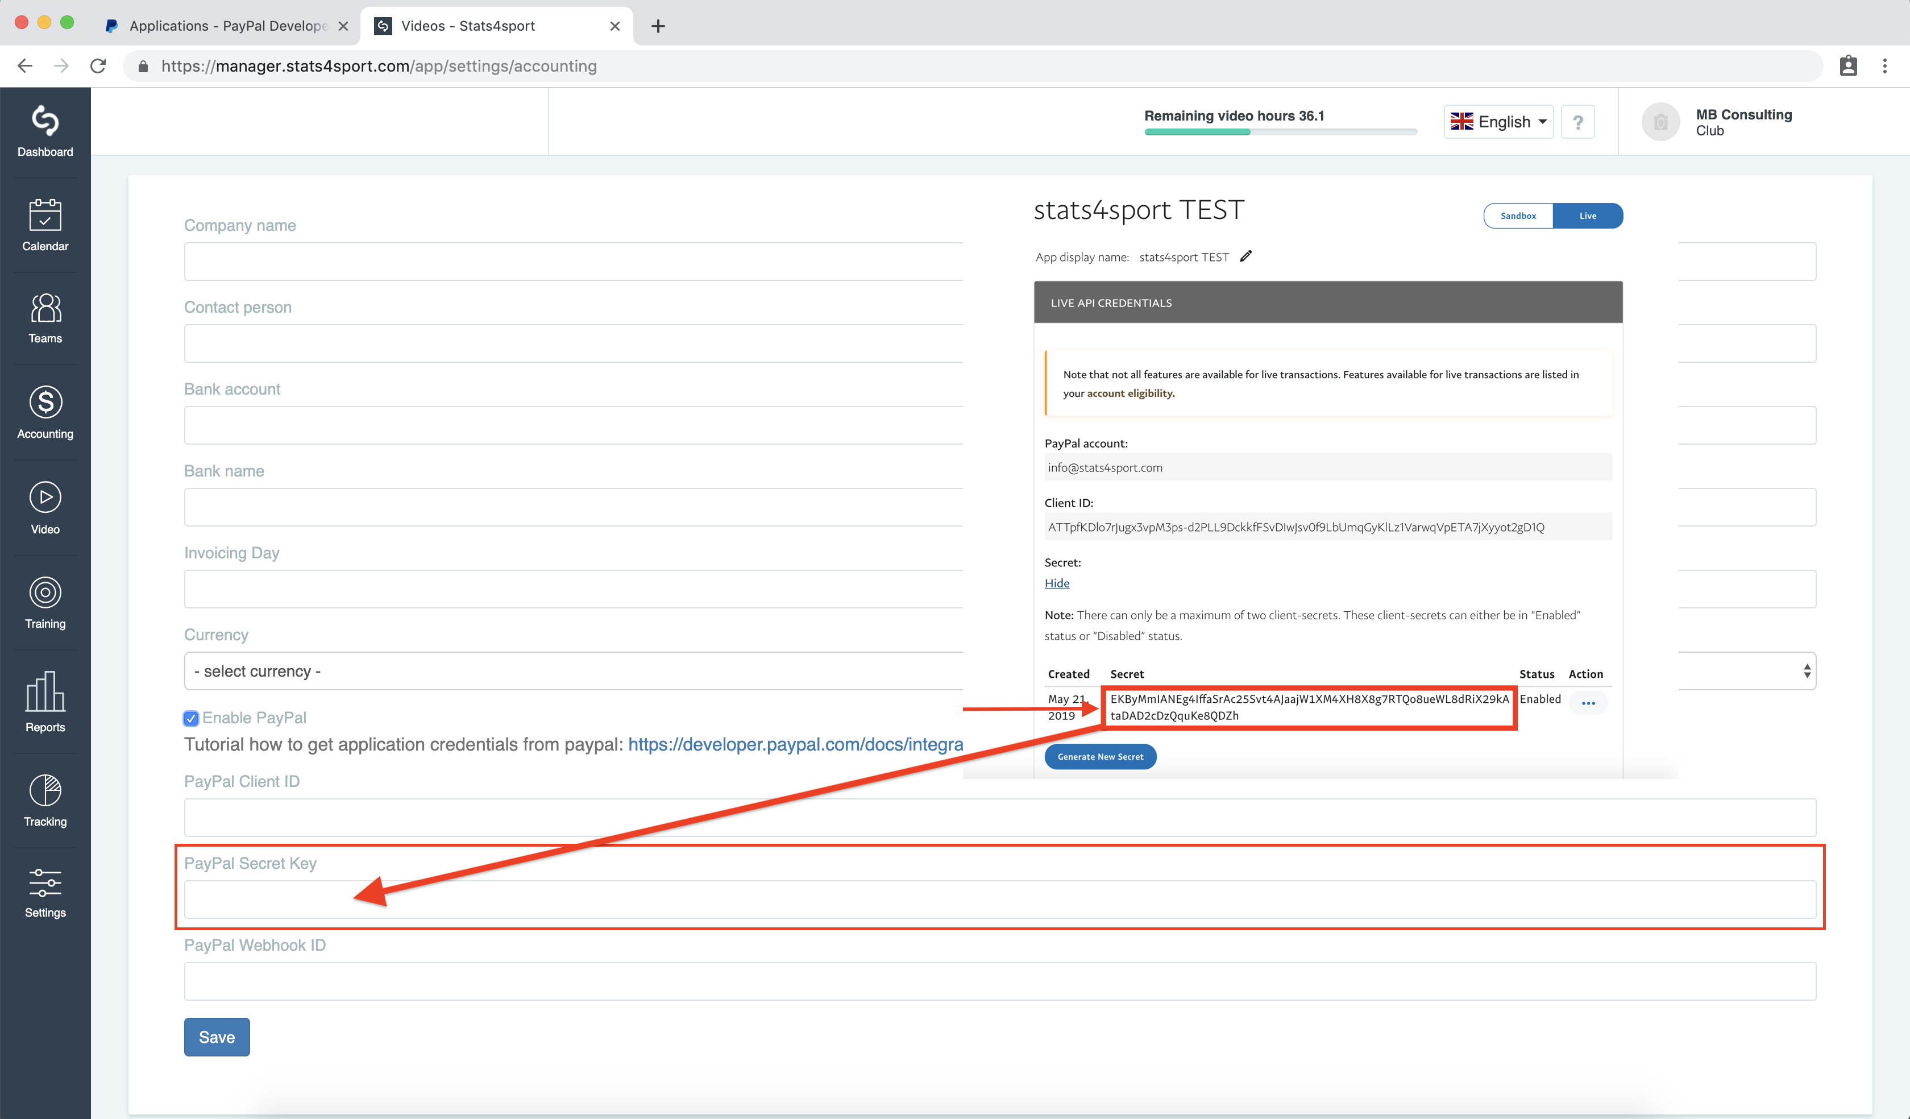Open the PayPal developer tutorial link

[x=795, y=744]
